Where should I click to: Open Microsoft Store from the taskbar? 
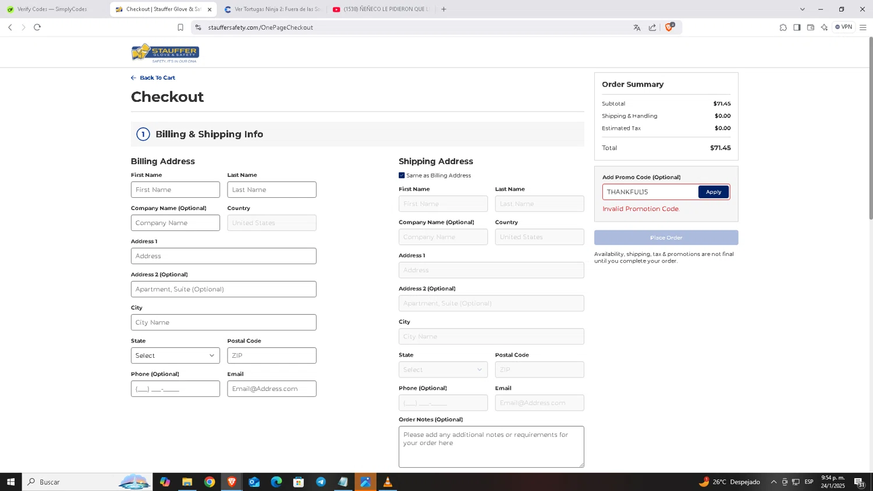pyautogui.click(x=299, y=482)
